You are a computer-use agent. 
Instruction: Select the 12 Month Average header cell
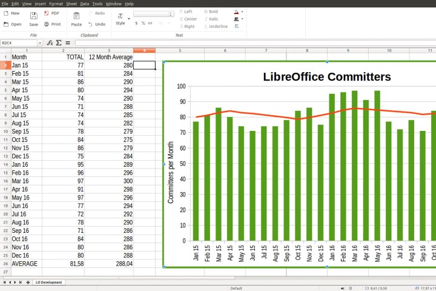109,57
